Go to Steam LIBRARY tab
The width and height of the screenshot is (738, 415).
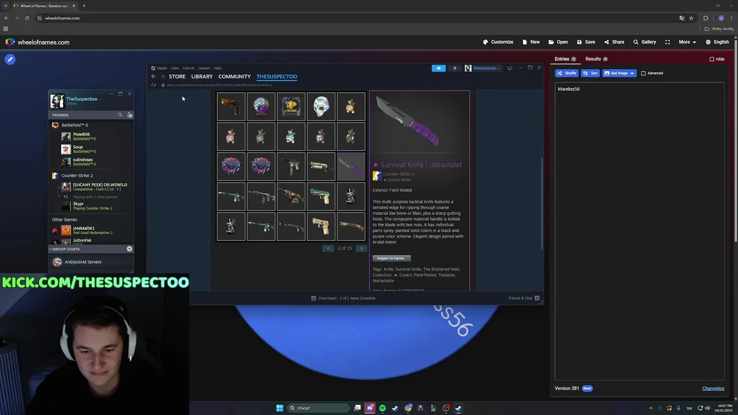click(x=202, y=77)
